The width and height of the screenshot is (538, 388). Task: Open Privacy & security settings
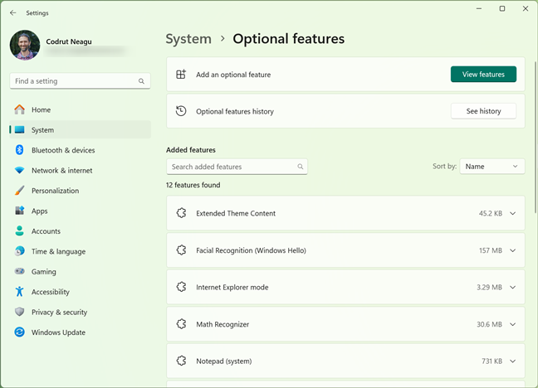click(80, 312)
